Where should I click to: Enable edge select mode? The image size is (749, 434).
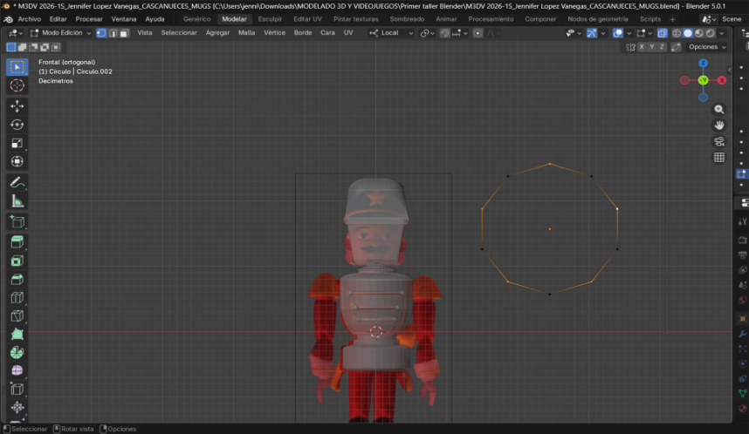(113, 33)
